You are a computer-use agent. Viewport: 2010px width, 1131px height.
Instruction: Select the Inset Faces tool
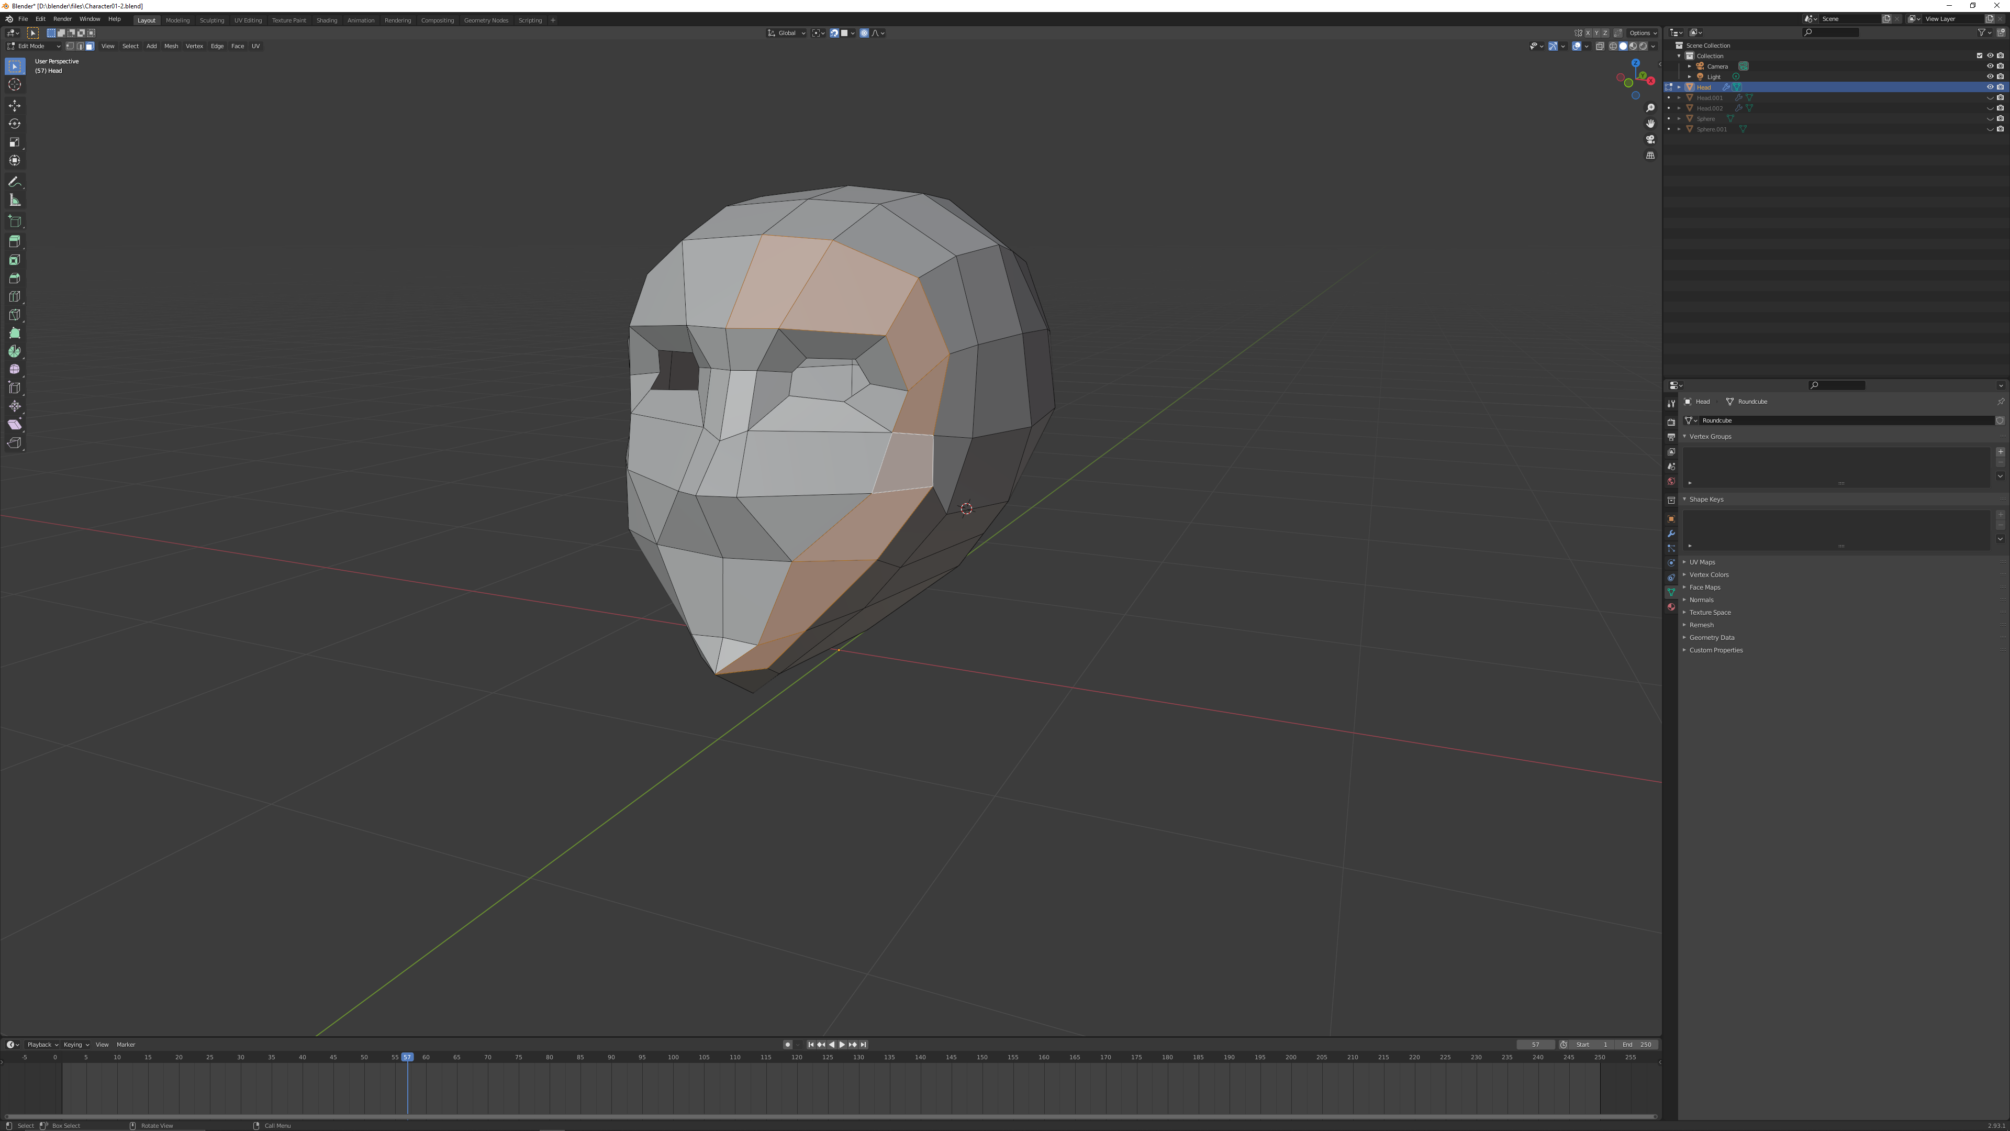tap(15, 260)
